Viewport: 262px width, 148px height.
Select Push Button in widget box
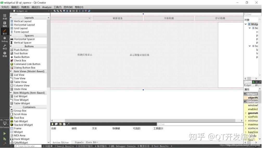click(x=21, y=50)
